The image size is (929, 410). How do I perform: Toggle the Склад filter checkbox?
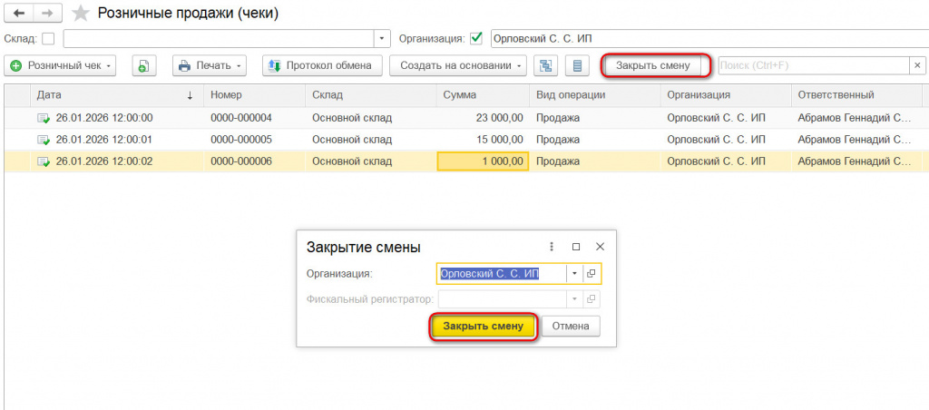(49, 38)
